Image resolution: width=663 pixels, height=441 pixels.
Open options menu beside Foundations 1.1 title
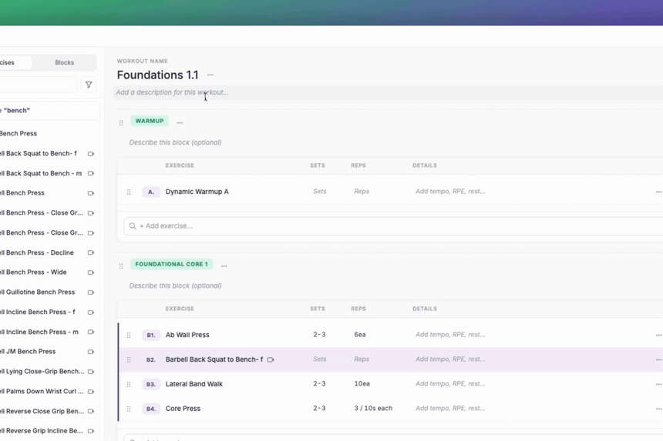tap(210, 75)
